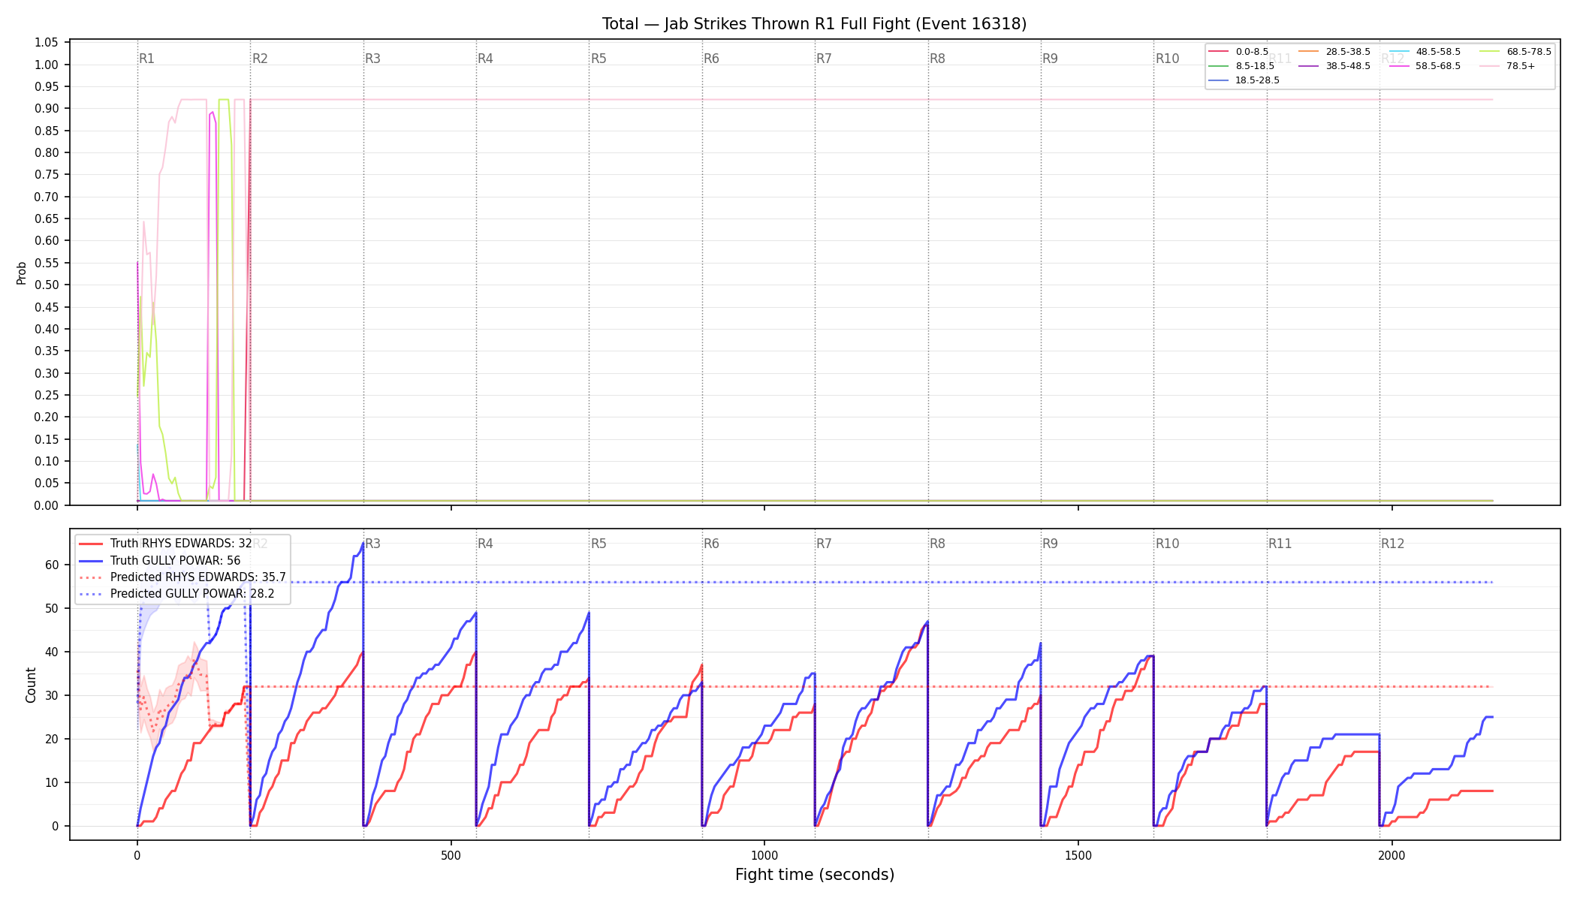Click the '0.00' tick on Prob axis
Image resolution: width=1577 pixels, height=901 pixels.
[47, 505]
